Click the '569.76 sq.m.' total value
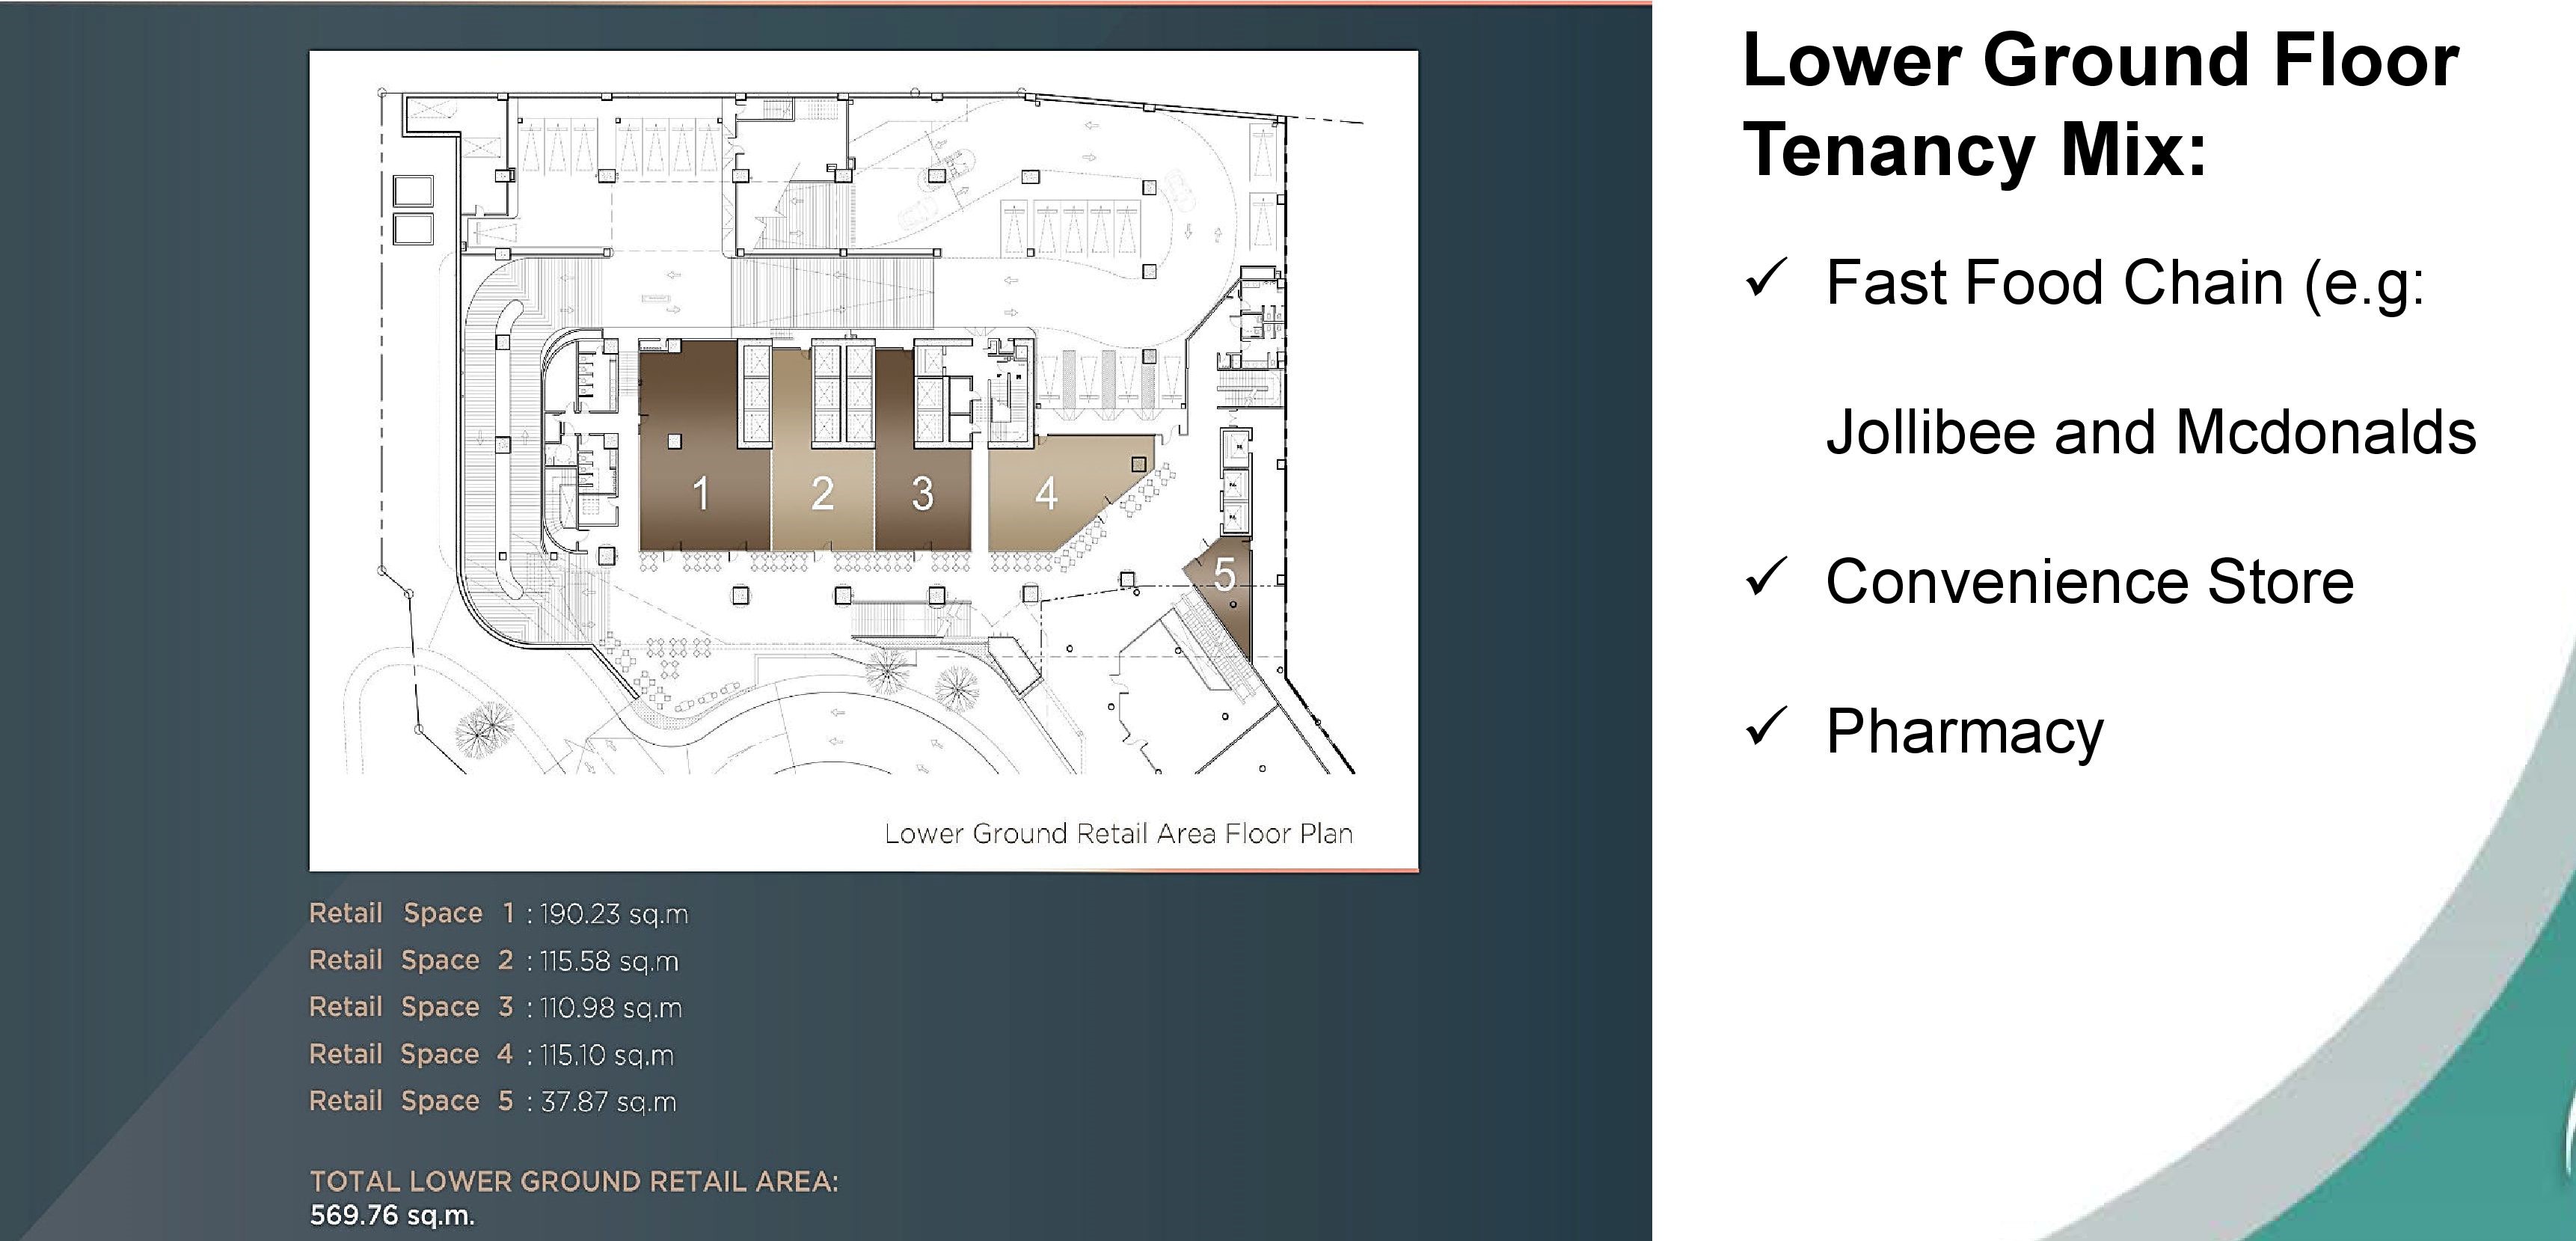Viewport: 2576px width, 1241px height. [x=392, y=1216]
